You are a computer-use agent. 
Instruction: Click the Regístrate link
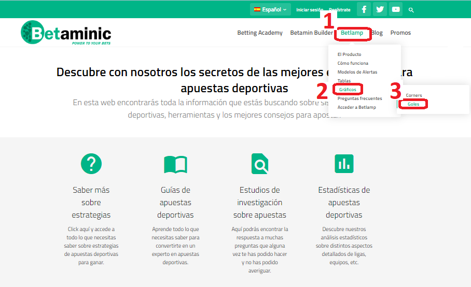tap(340, 10)
